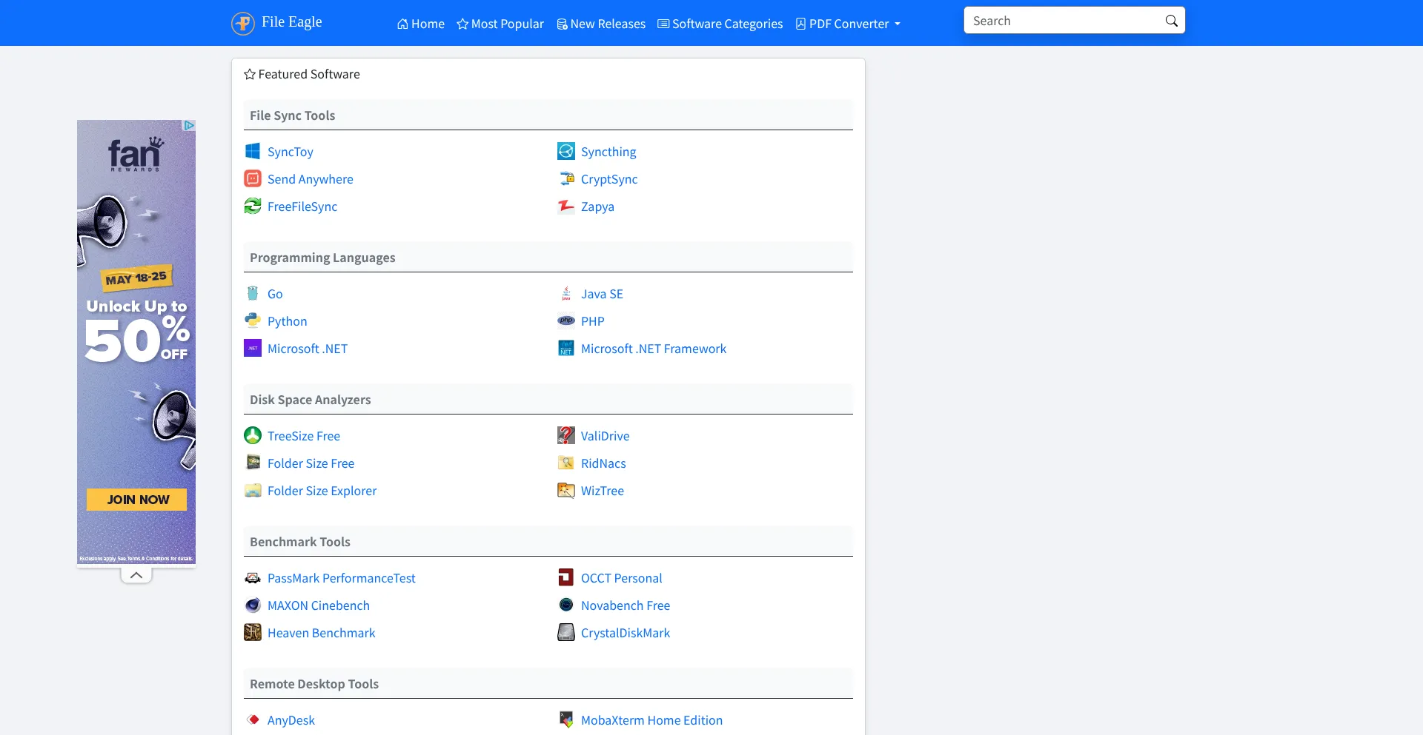Open the Novabench Free link
1423x735 pixels.
point(626,605)
